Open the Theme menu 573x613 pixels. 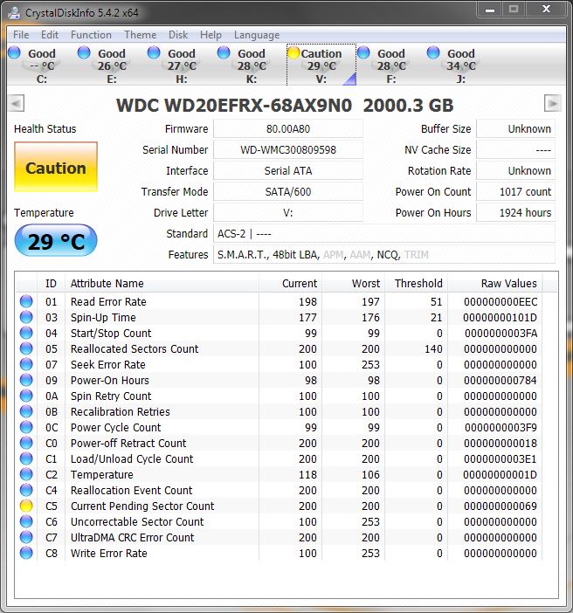point(140,35)
